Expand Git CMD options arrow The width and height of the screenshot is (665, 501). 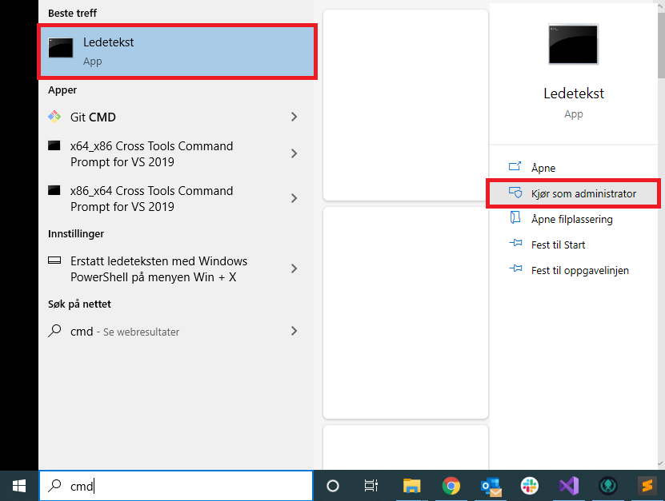tap(294, 117)
